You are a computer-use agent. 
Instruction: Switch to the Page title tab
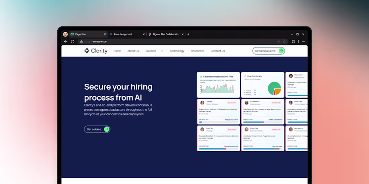89,34
